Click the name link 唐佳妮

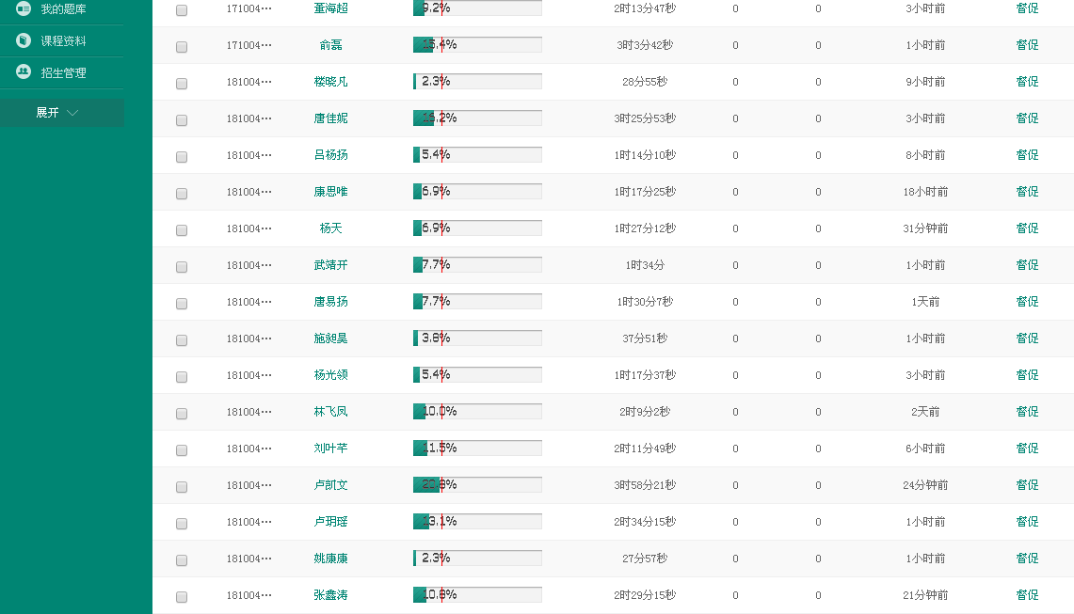click(x=330, y=118)
